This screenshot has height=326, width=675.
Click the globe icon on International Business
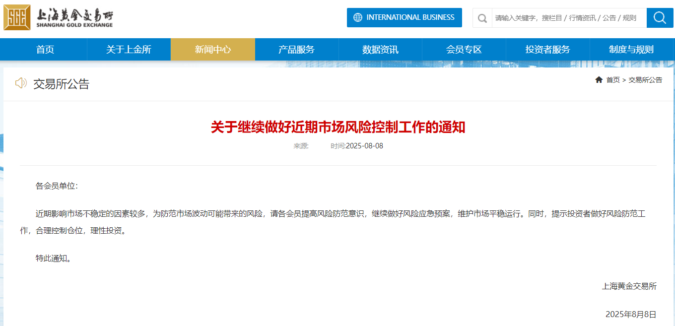tap(358, 17)
